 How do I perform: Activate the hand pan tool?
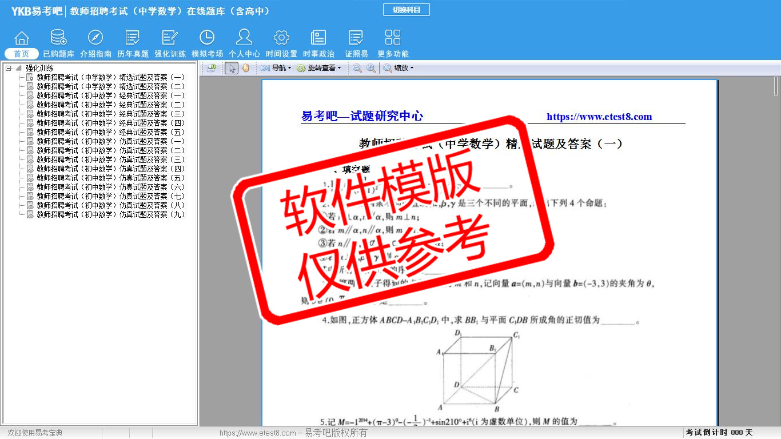[x=246, y=68]
